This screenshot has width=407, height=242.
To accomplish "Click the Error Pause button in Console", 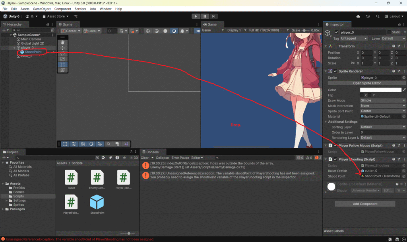I will pos(180,158).
